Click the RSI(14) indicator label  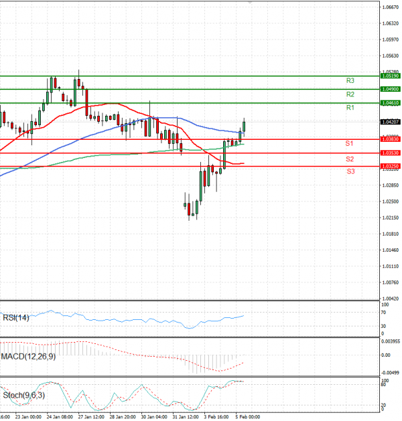tap(16, 318)
